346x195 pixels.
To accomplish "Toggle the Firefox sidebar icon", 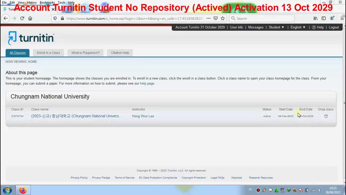I will pyautogui.click(x=324, y=18).
